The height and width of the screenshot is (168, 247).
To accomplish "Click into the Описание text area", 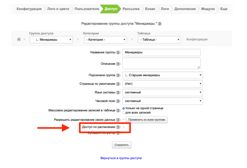I will pyautogui.click(x=161, y=63).
